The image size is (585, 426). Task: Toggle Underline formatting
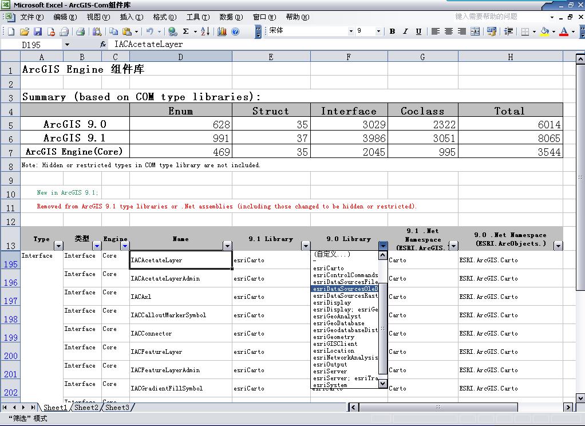pyautogui.click(x=418, y=31)
